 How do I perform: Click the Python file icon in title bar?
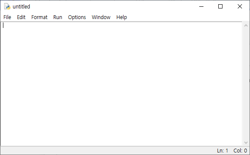(7, 6)
